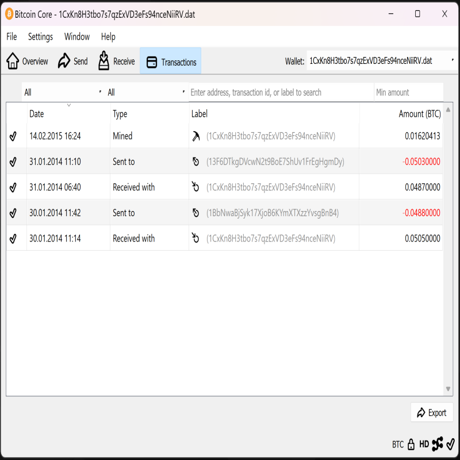Click the amount 0.04870000
The image size is (460, 460).
pos(423,187)
